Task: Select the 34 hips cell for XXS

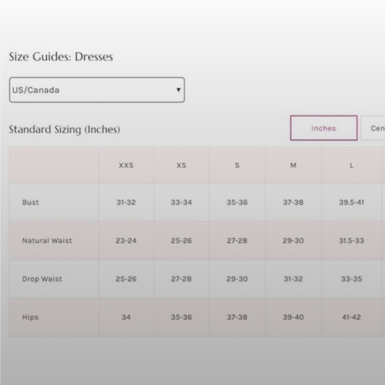Action: coord(126,317)
